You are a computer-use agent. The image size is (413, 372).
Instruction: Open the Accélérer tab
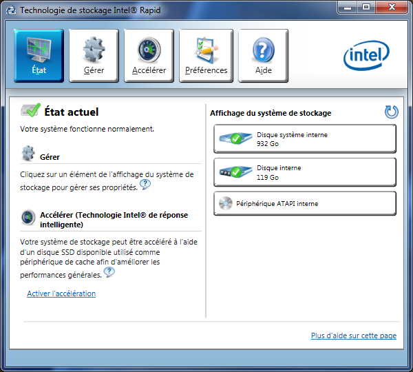[149, 56]
